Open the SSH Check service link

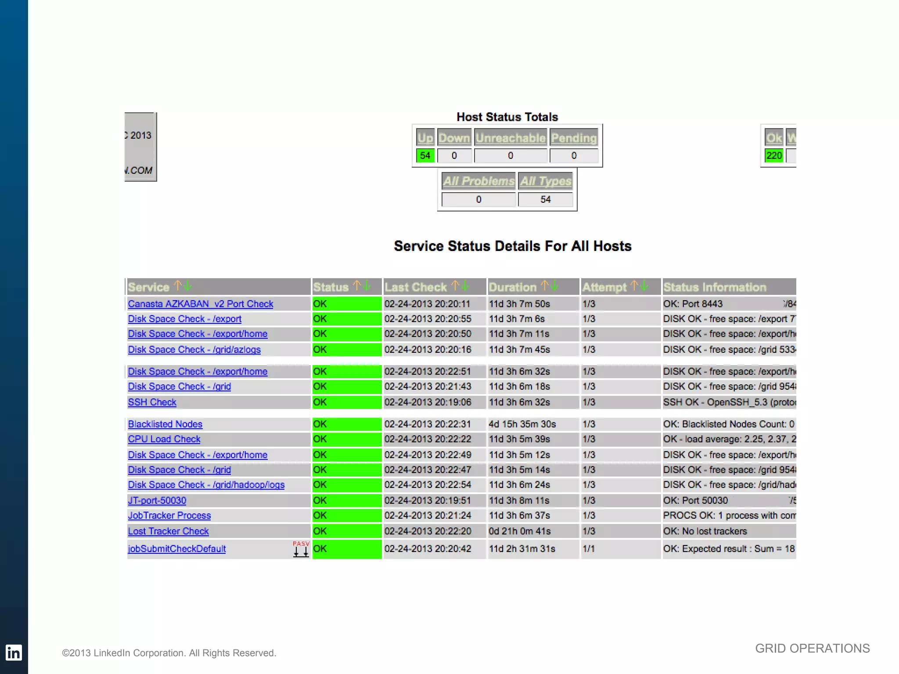[x=152, y=402]
